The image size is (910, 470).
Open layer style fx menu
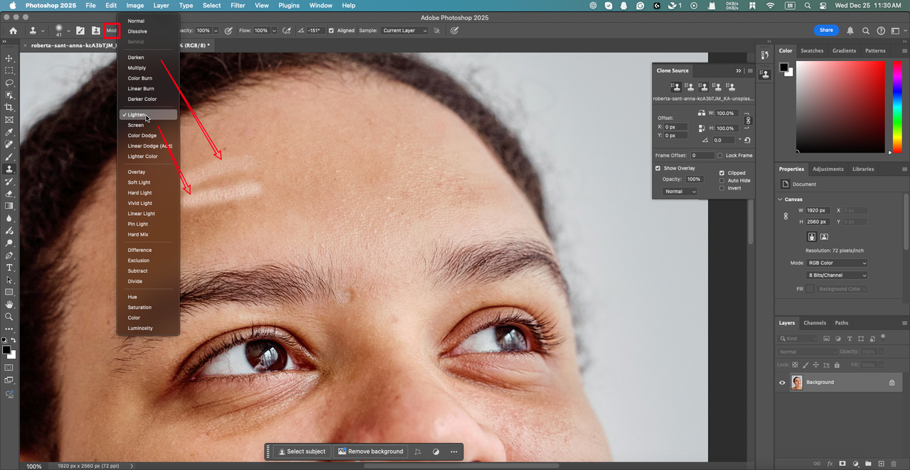pyautogui.click(x=830, y=464)
